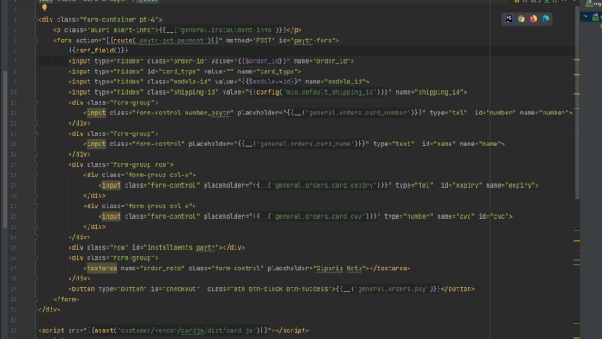Click fold end marker on line 16
602x339 pixels.
click(35, 154)
